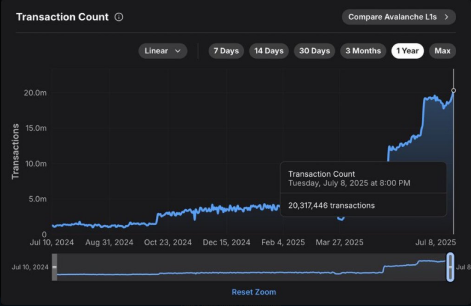
Task: Click the down arrow inside Linear selector
Action: 178,51
